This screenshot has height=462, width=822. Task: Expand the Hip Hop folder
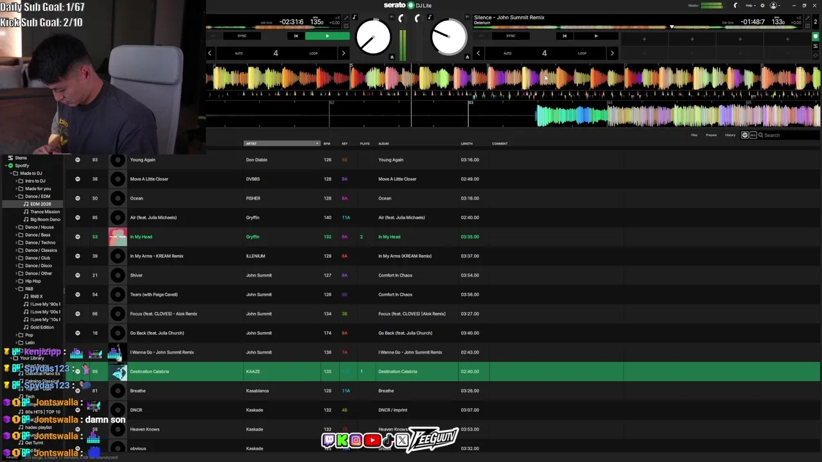(x=16, y=281)
